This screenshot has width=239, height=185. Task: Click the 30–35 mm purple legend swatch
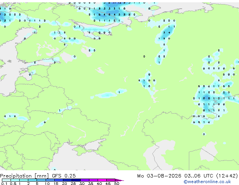click(x=85, y=180)
